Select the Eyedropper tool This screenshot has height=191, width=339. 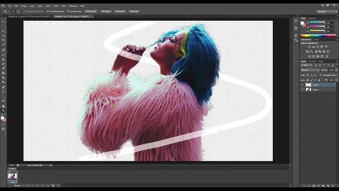tap(3, 45)
